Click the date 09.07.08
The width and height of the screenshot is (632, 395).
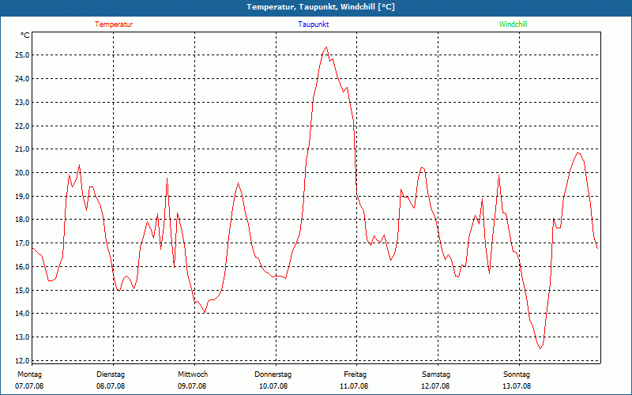pyautogui.click(x=192, y=386)
